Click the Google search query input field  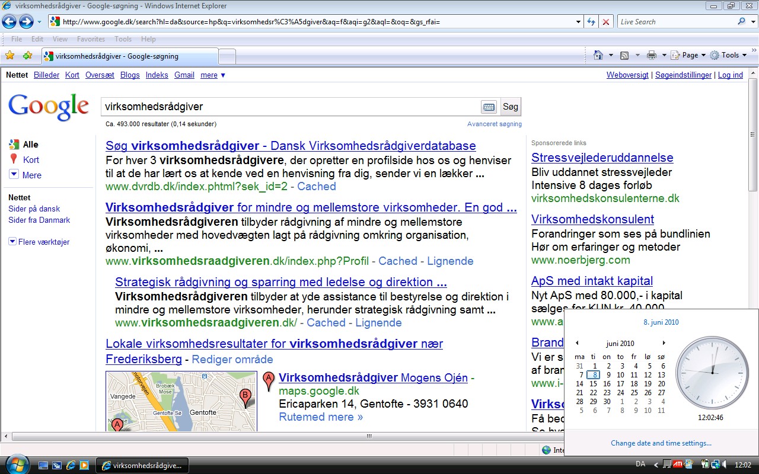coord(291,107)
